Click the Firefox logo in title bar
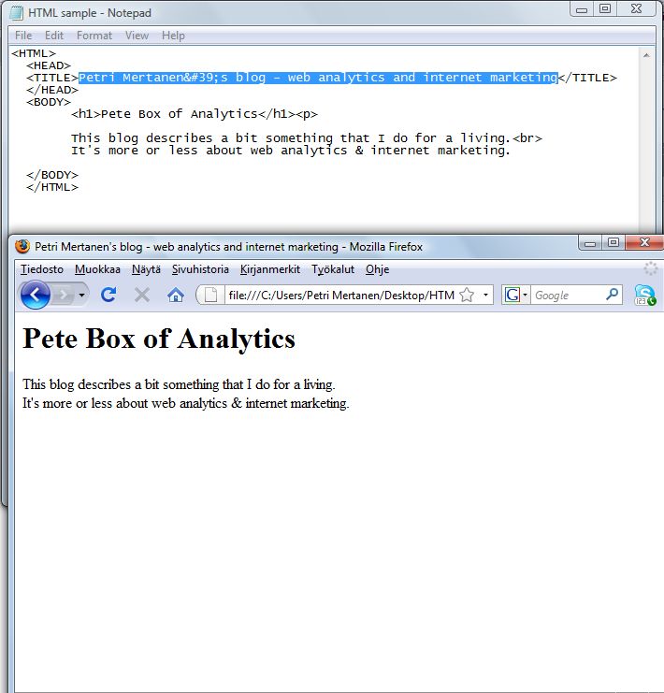Image resolution: width=664 pixels, height=693 pixels. coord(22,246)
